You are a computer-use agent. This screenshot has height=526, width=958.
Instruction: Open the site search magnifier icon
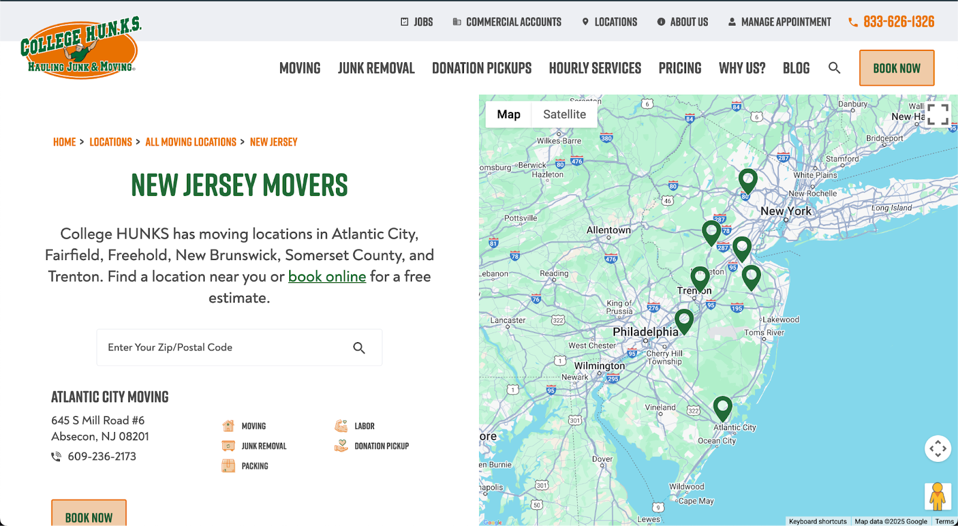(x=834, y=68)
